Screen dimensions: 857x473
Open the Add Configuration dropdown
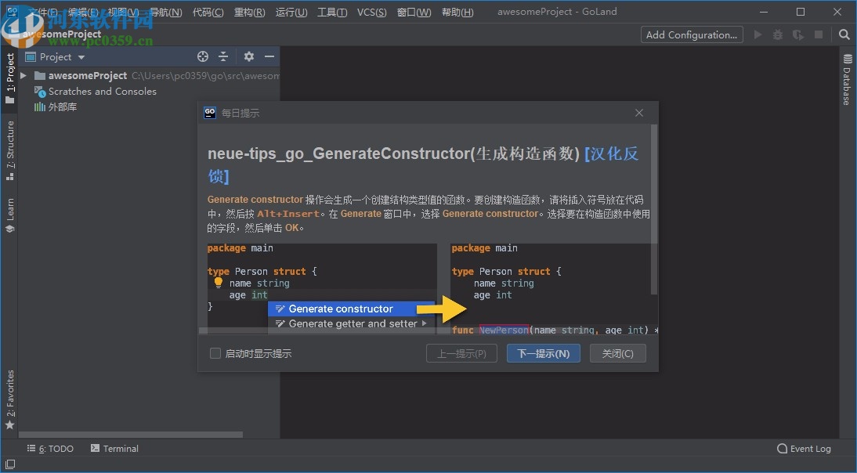tap(691, 34)
